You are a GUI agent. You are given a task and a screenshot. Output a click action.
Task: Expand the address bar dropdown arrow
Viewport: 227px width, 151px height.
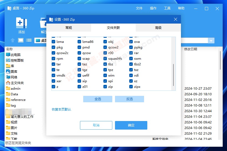[x=211, y=41]
